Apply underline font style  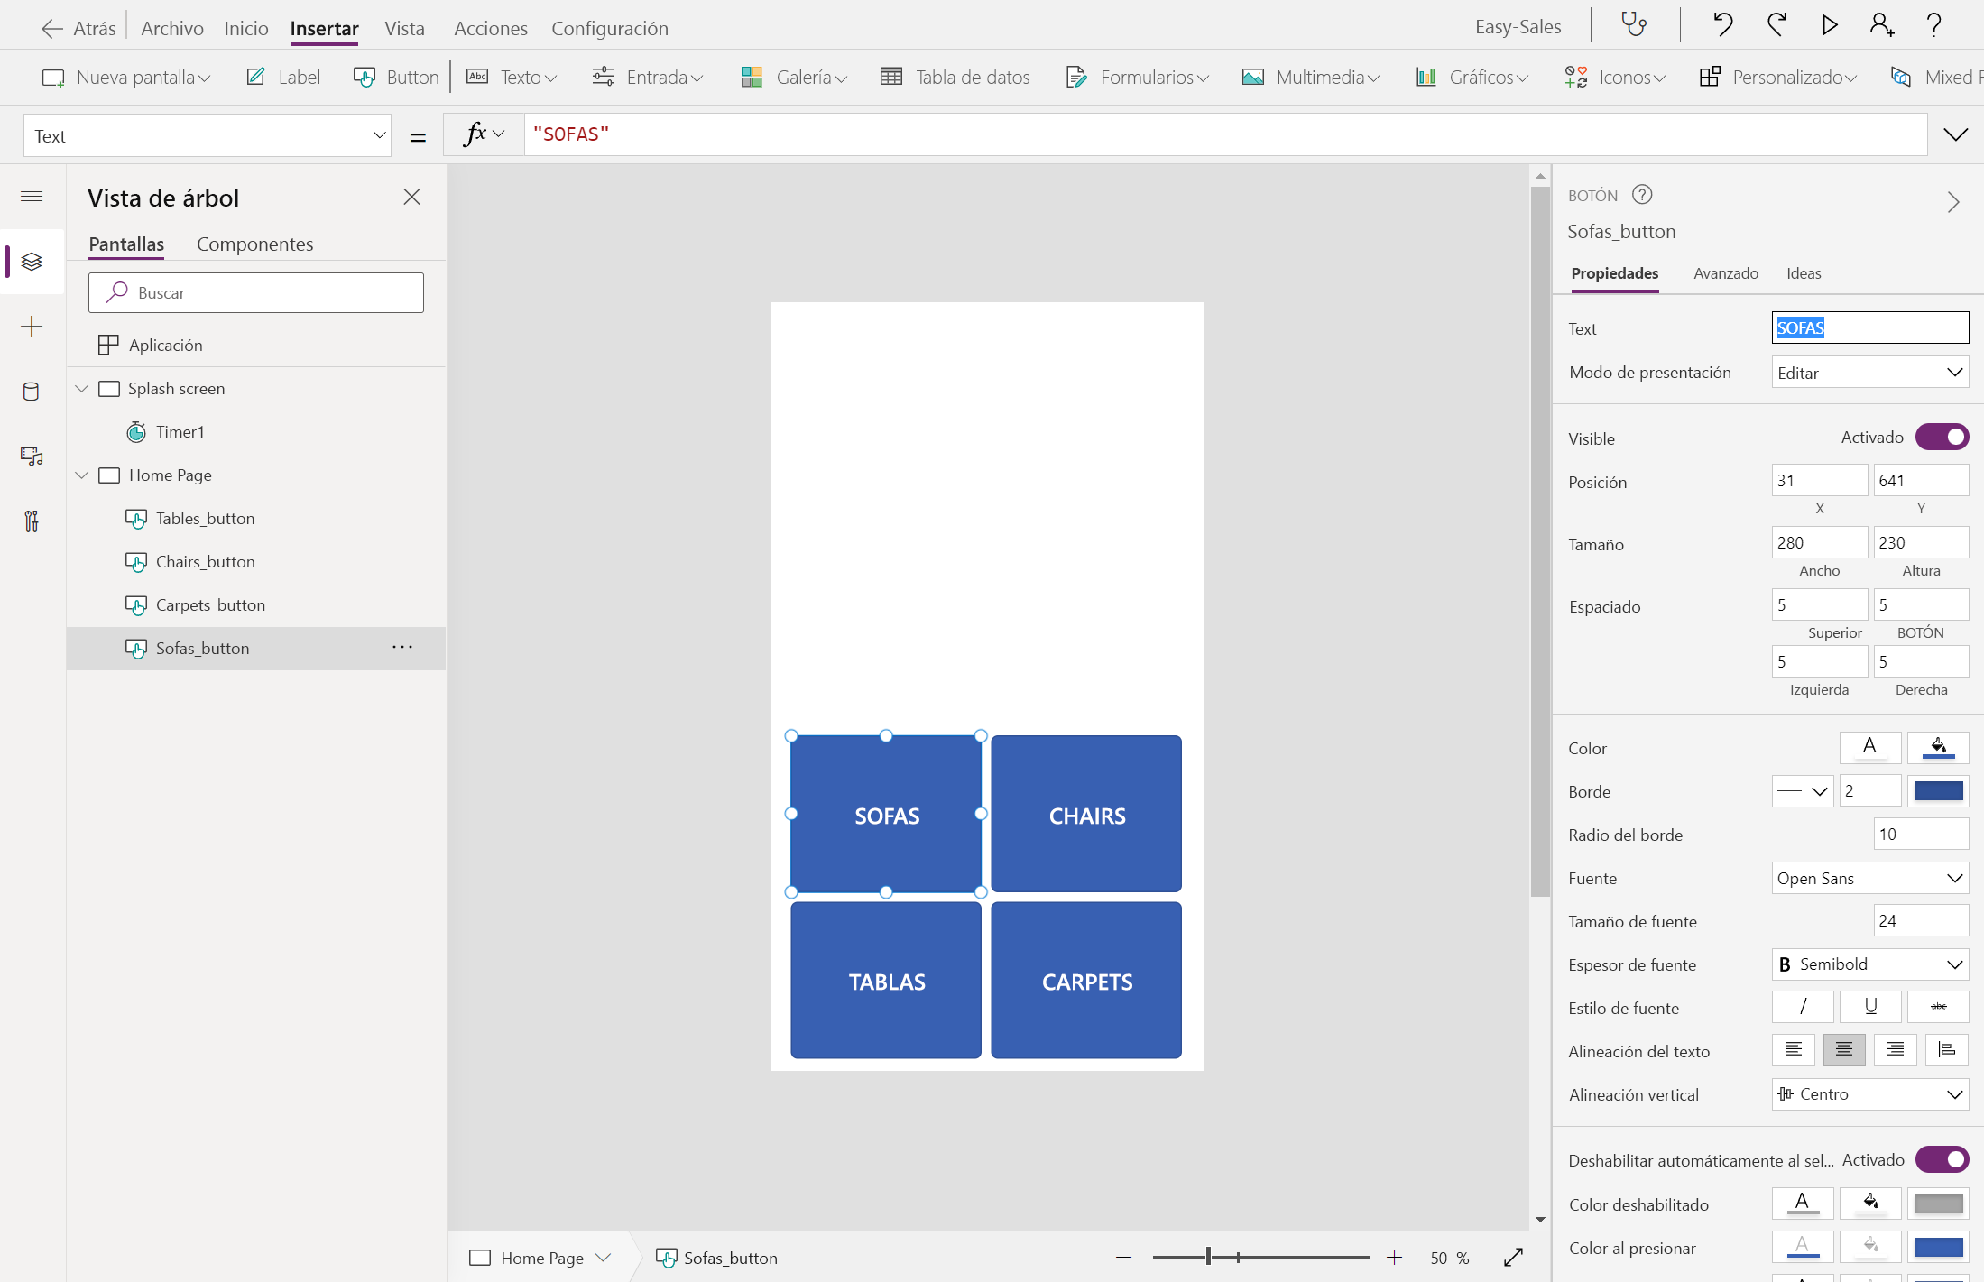click(1870, 1006)
